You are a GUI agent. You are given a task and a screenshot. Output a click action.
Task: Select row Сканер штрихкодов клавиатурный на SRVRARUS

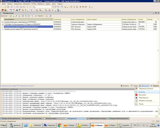(79, 22)
